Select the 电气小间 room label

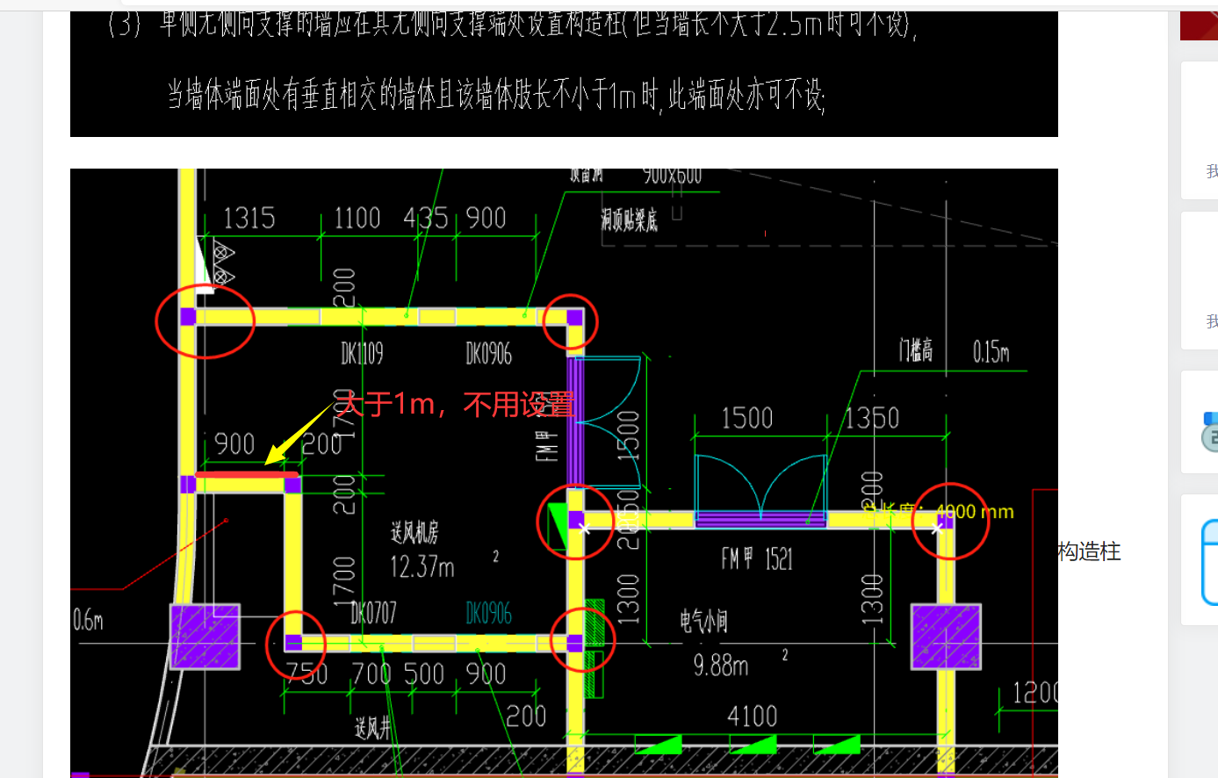(703, 622)
